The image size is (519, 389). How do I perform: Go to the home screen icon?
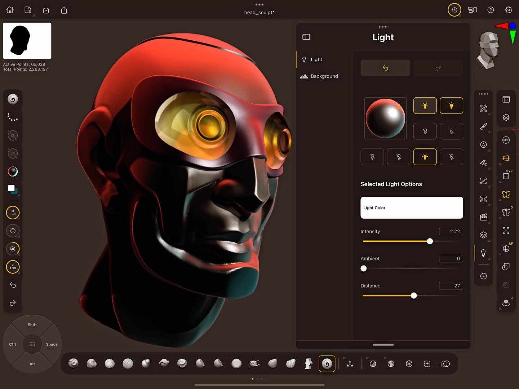10,10
